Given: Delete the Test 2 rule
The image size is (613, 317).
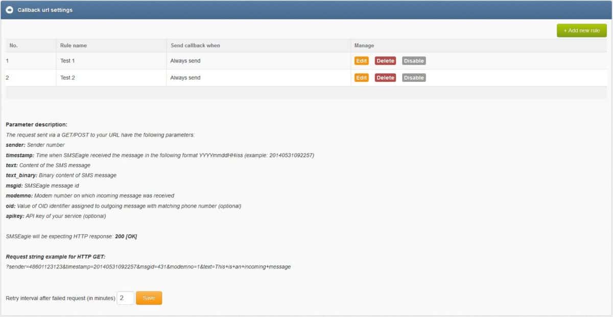Looking at the screenshot, I should pos(385,78).
